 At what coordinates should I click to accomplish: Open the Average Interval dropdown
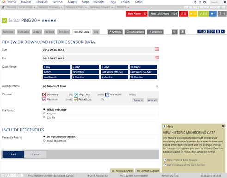click(100, 86)
